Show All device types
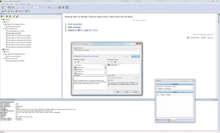The image size is (220, 133). pos(28,11)
